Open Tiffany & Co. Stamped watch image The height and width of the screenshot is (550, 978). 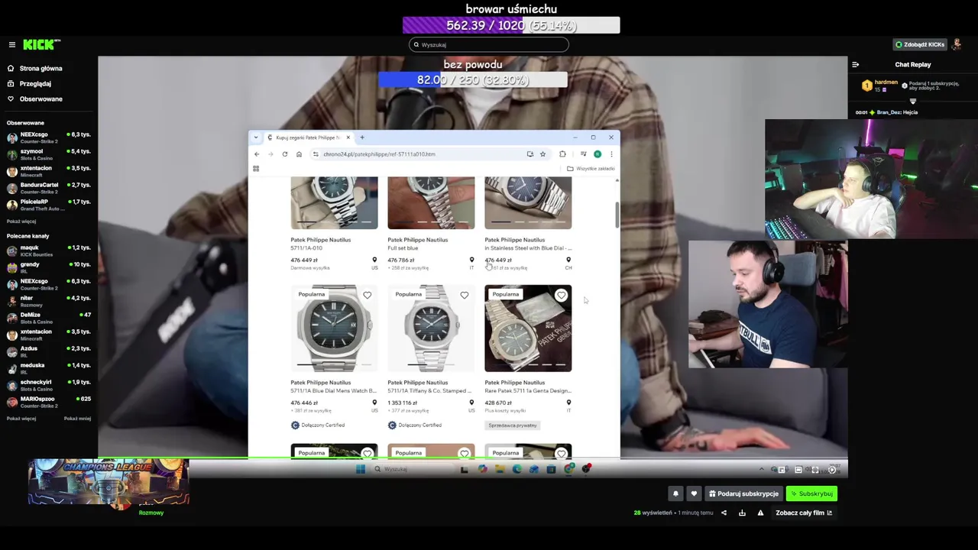click(x=431, y=328)
